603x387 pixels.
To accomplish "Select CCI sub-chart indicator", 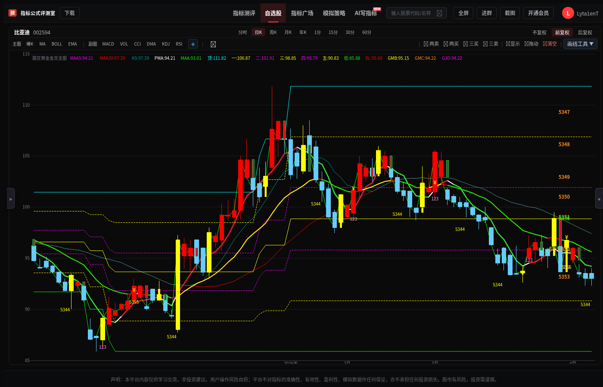I will [137, 44].
